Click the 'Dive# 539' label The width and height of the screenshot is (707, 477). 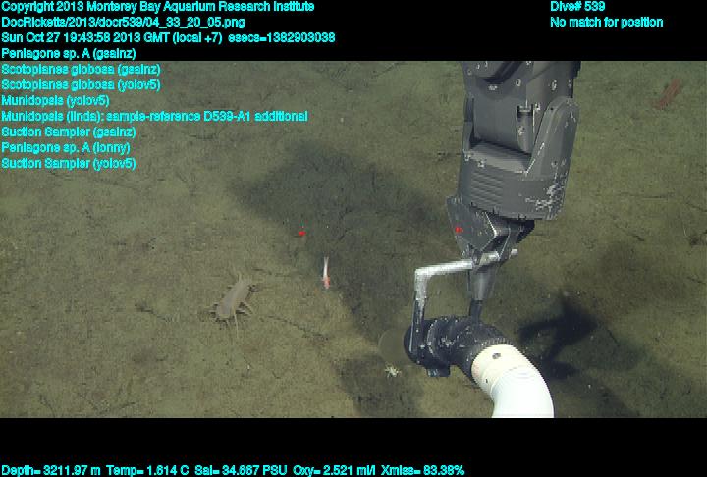[x=577, y=6]
